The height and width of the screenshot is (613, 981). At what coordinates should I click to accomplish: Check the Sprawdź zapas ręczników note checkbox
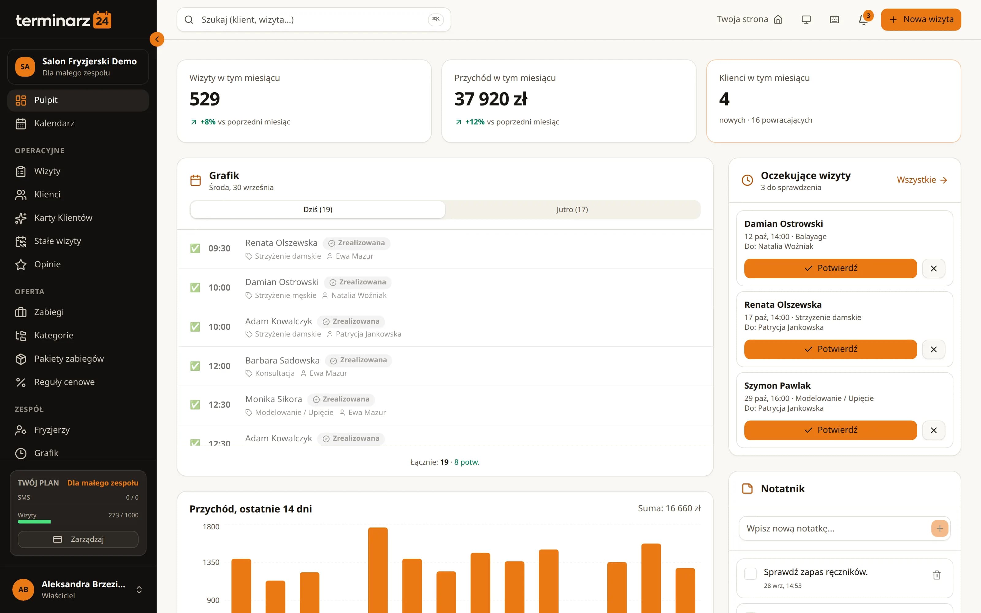coord(750,574)
